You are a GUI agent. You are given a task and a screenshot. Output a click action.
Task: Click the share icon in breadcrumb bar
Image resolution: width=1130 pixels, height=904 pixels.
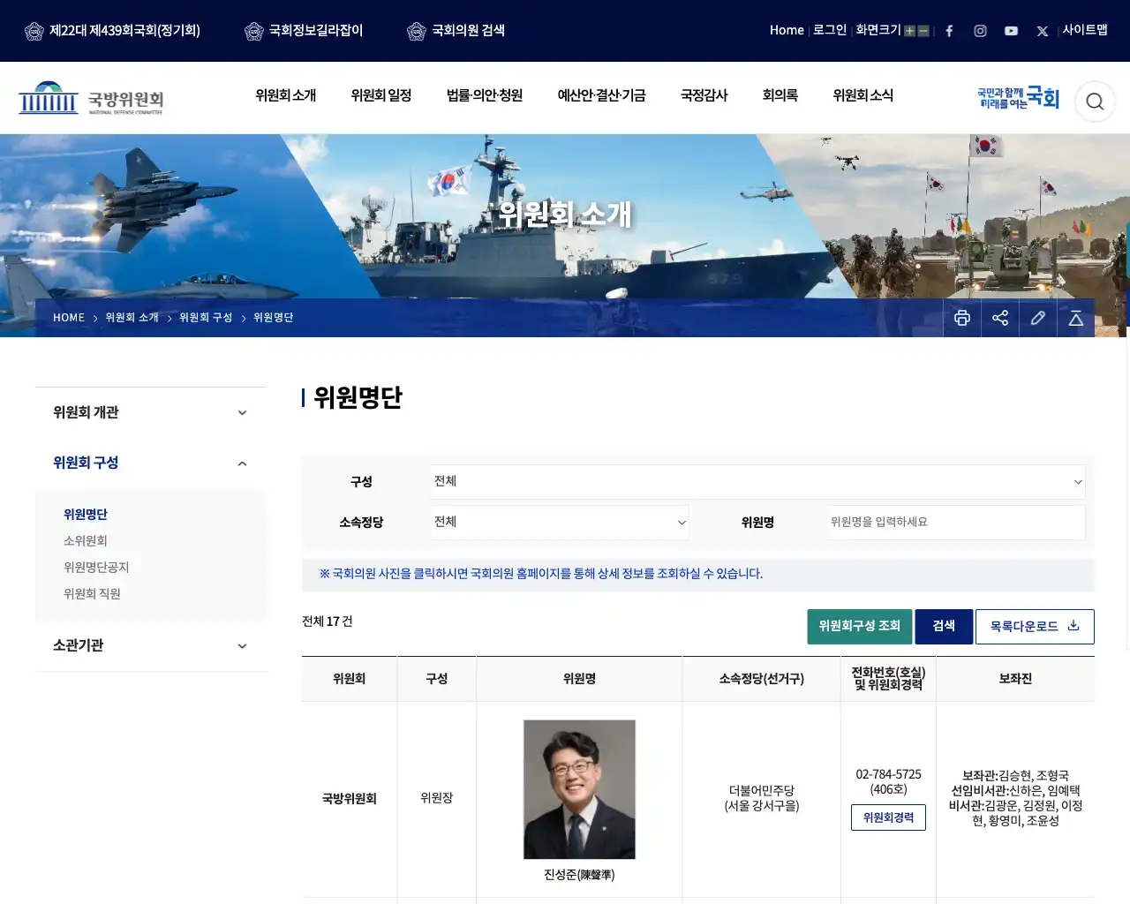(1000, 318)
